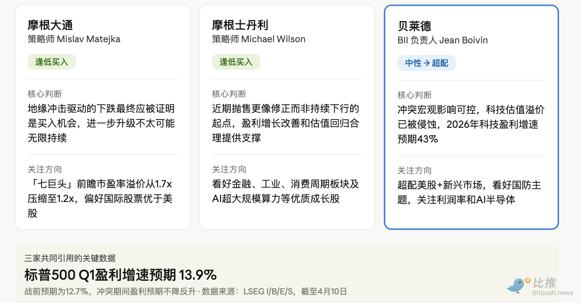Click the 逢低买入 badge under 摩根士丹利
581x303 pixels.
point(236,62)
